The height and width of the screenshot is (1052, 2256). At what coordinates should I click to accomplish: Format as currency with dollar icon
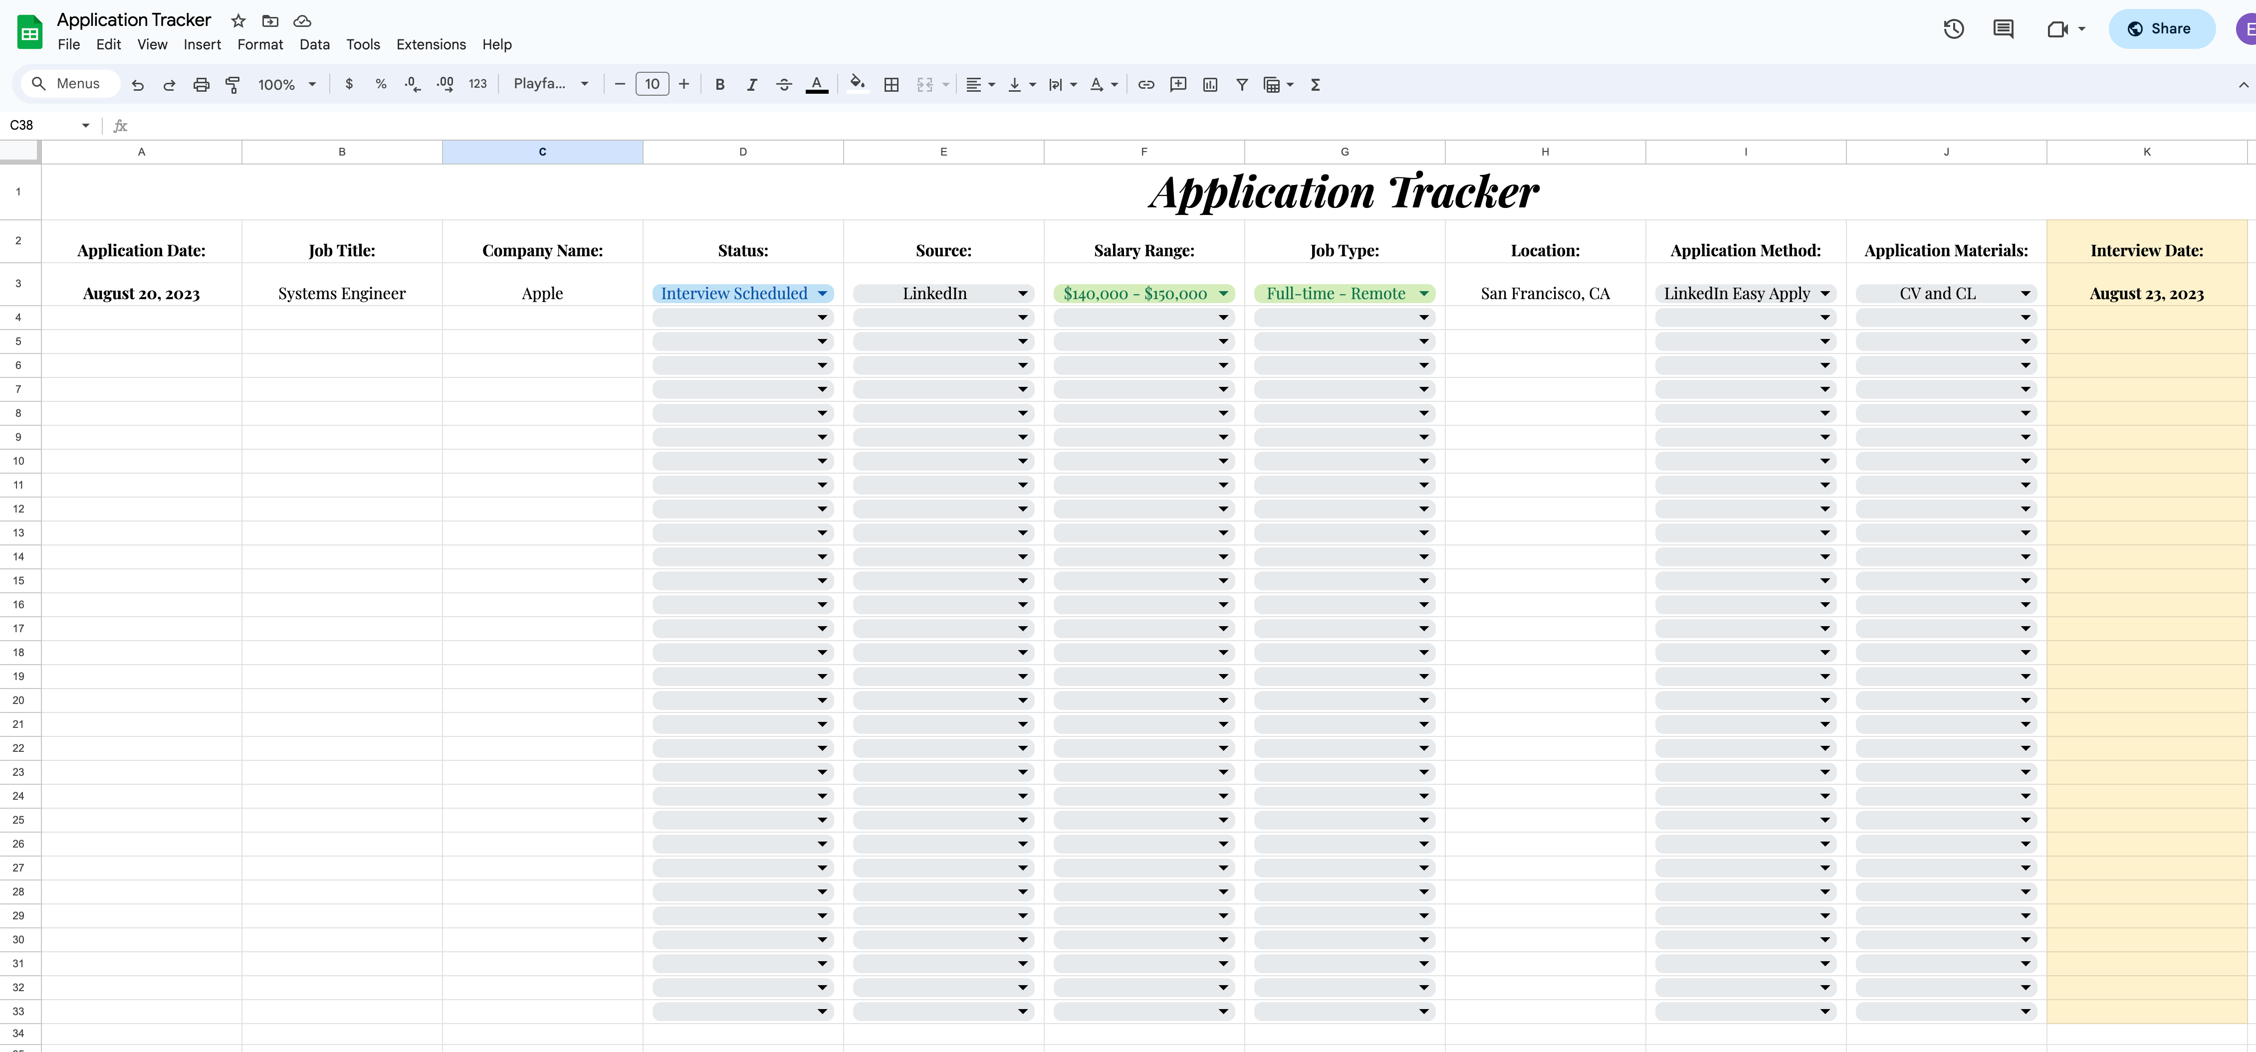[349, 84]
